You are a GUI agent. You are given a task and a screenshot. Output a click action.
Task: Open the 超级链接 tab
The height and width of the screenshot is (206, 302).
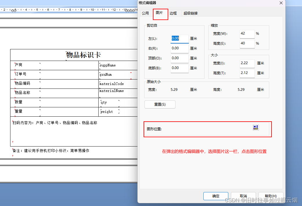(x=190, y=13)
